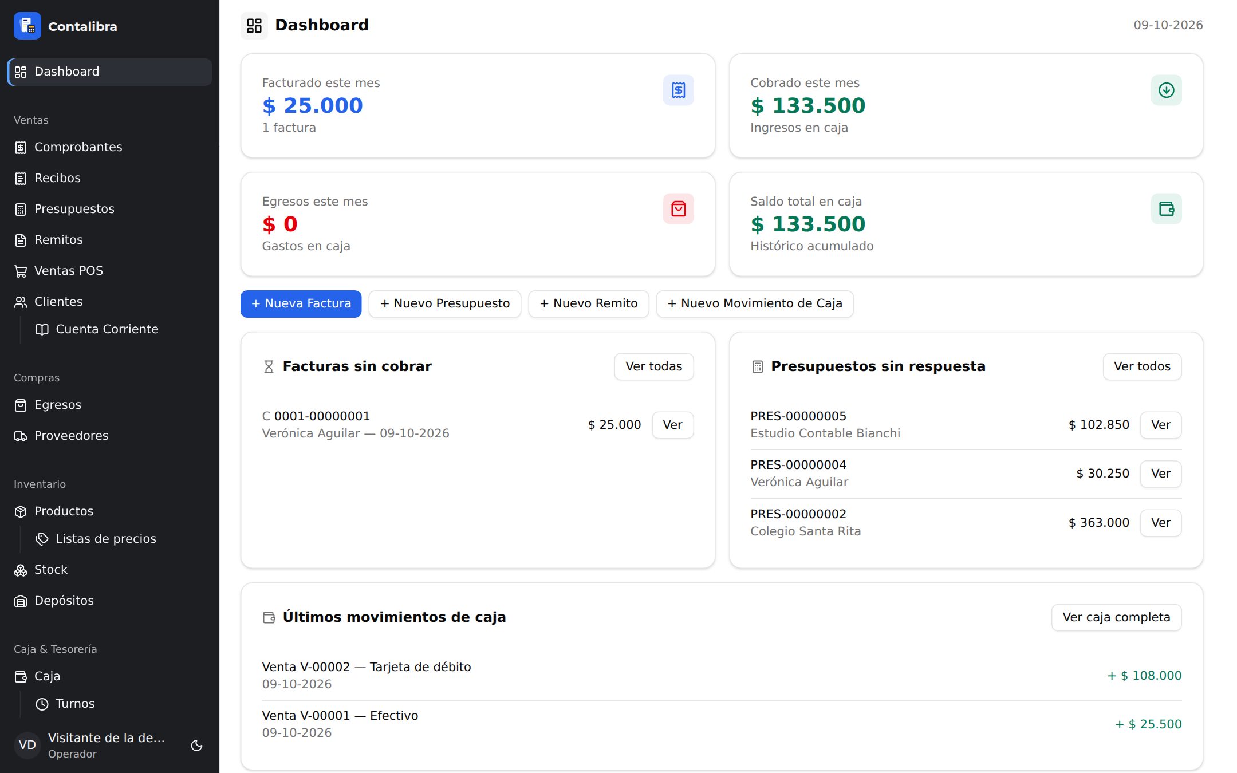Open Ver caja completa
Screen dimensions: 1237x773
pos(1116,617)
